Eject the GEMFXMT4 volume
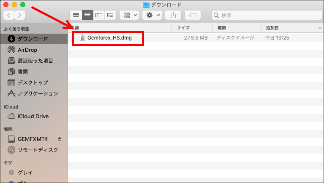This screenshot has width=324, height=183. pyautogui.click(x=60, y=139)
